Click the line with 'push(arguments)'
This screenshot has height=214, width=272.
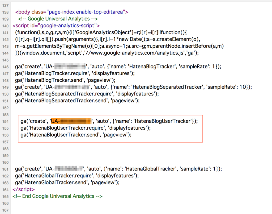[108, 39]
